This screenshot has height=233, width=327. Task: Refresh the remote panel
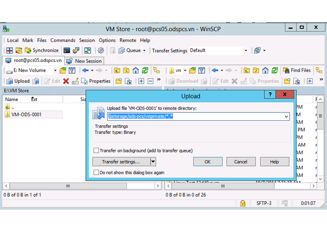coord(275,70)
